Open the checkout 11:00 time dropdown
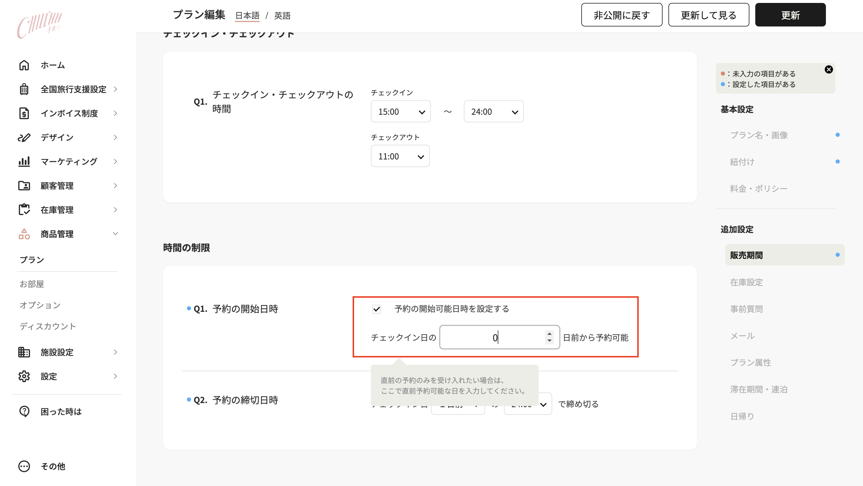 (x=400, y=156)
